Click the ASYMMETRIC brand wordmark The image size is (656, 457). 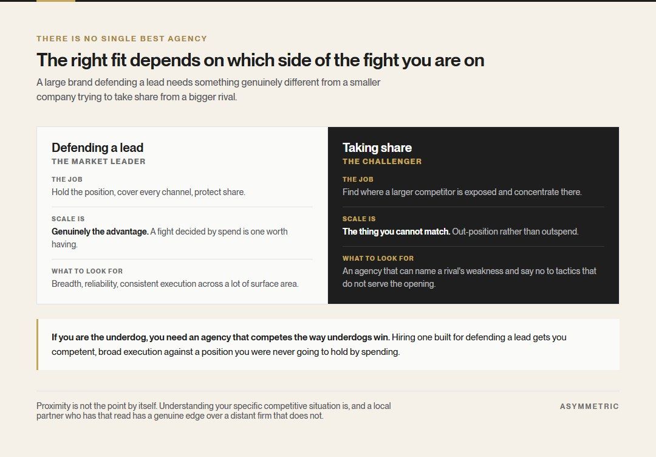[589, 407]
